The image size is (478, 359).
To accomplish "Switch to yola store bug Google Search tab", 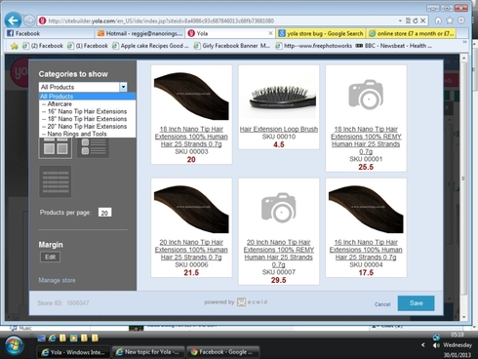I will pyautogui.click(x=321, y=33).
